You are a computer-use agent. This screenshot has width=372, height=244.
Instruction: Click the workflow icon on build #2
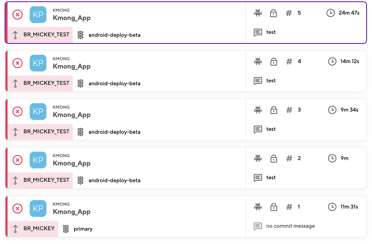pos(81,181)
